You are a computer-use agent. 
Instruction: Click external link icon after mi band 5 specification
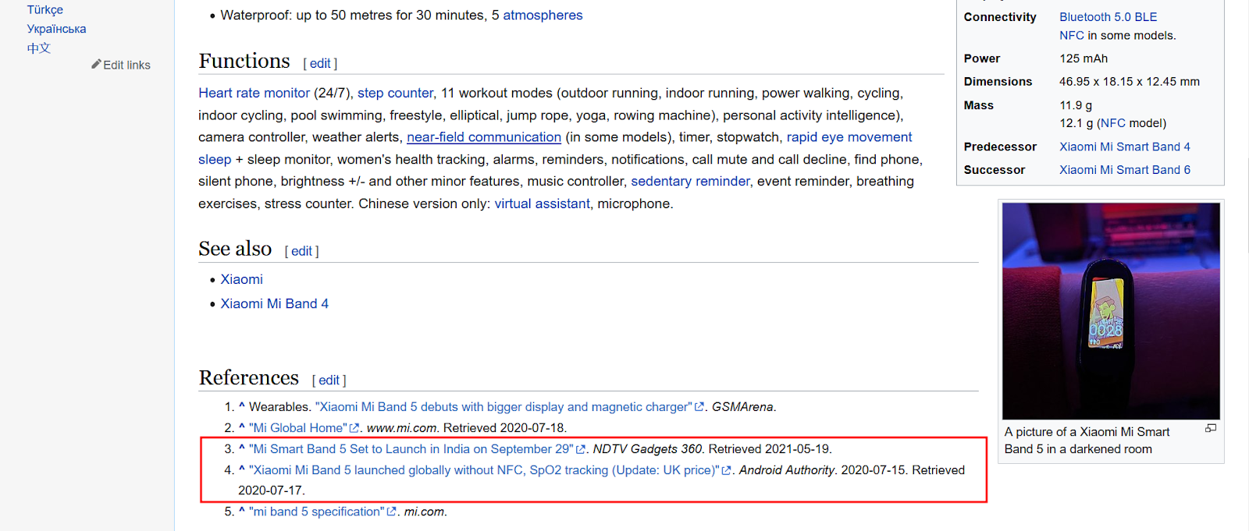[392, 512]
